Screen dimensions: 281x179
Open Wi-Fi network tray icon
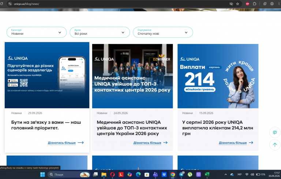pos(247,175)
